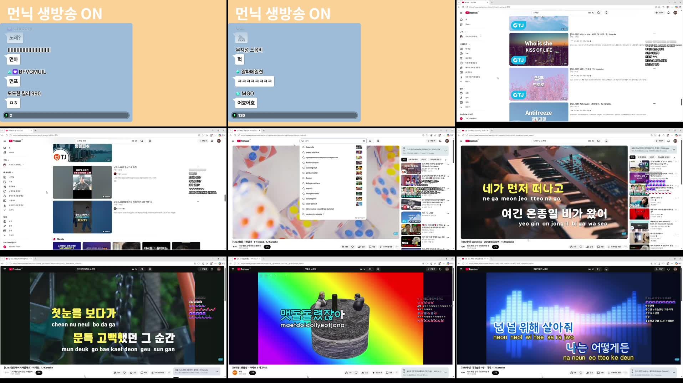Subscribe under FT Island 사랑앓이 video

tap(267, 247)
